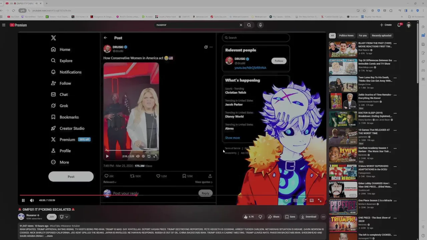Toggle autoplay switch in the player
The width and height of the screenshot is (427, 240).
pyautogui.click(x=286, y=200)
